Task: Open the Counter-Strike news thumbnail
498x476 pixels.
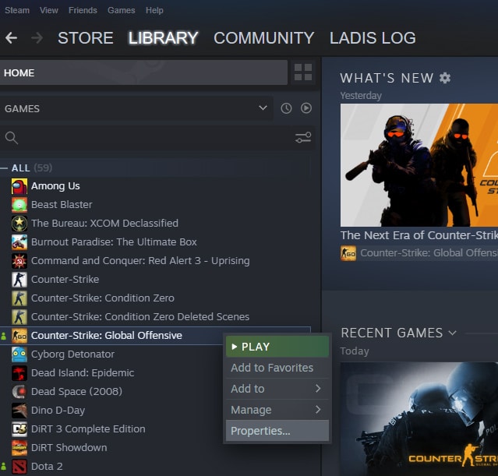Action: (419, 164)
